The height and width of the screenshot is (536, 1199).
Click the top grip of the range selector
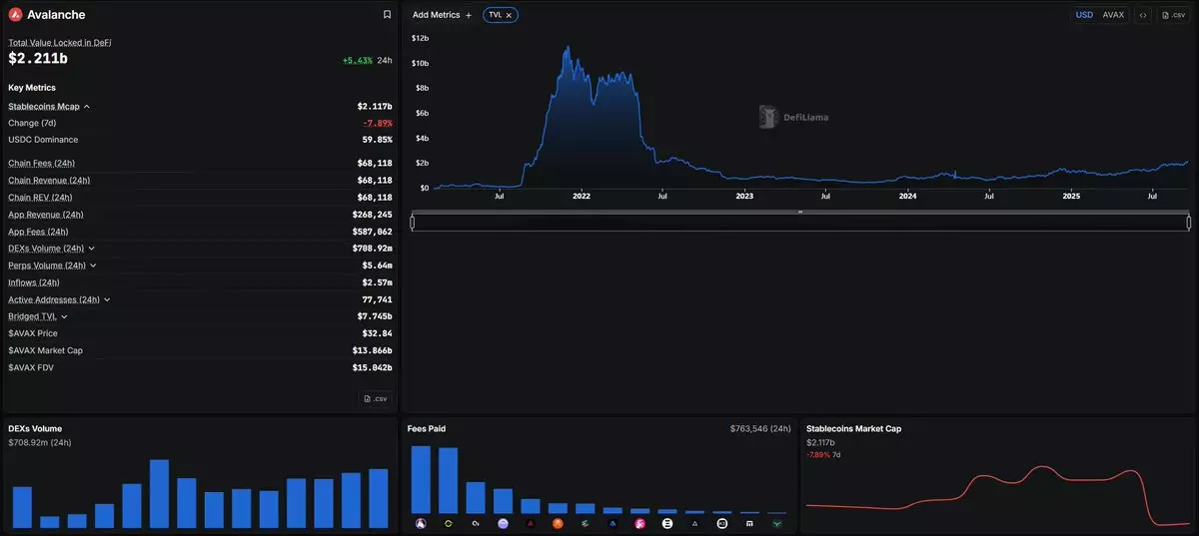point(800,212)
